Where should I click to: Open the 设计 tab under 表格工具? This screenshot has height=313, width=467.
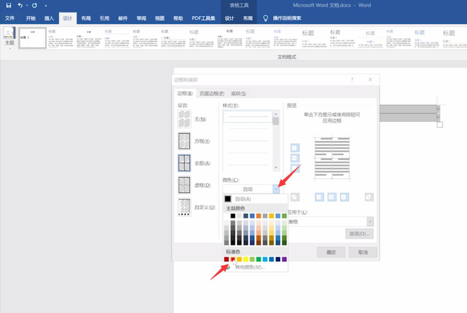[x=229, y=18]
